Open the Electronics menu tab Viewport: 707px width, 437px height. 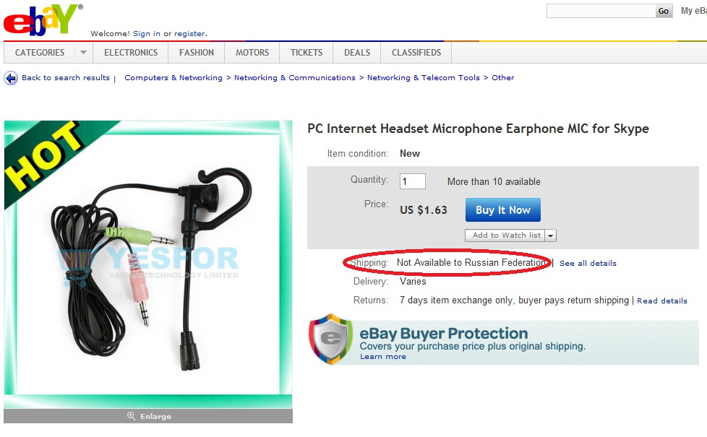pyautogui.click(x=131, y=52)
